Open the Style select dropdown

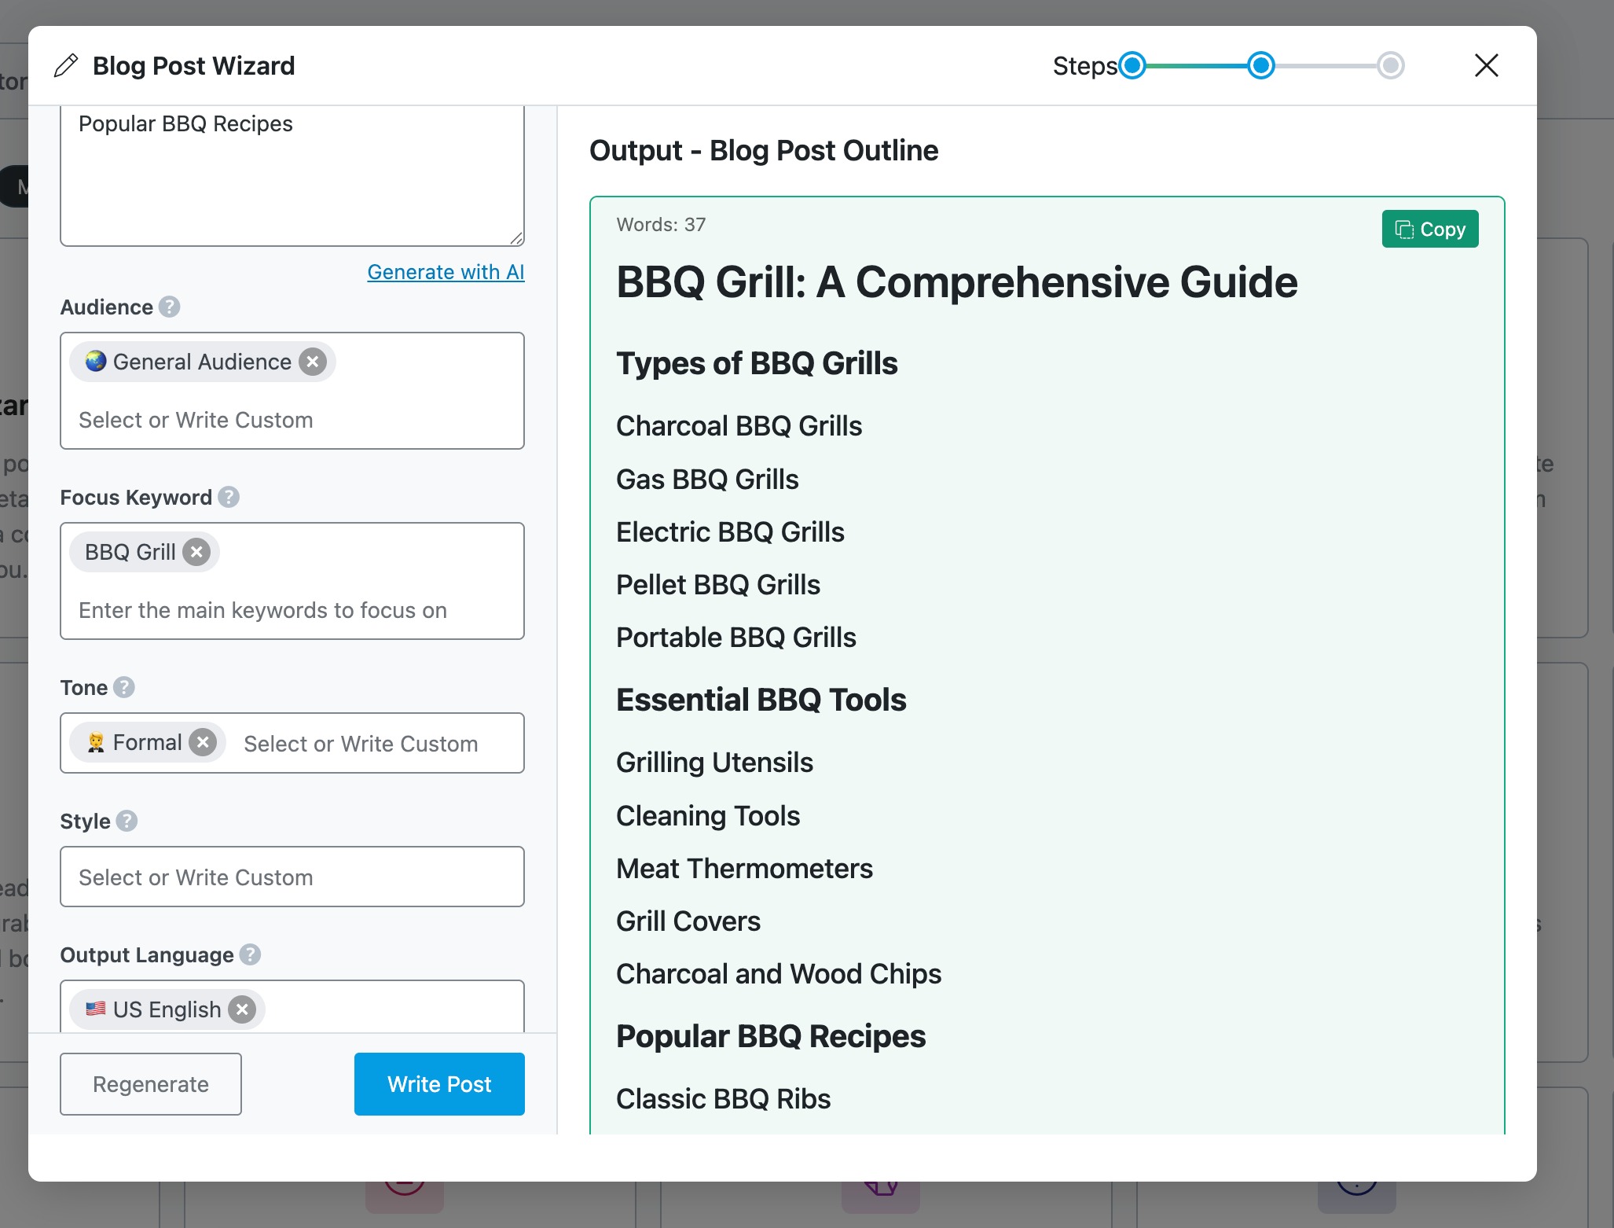[292, 877]
